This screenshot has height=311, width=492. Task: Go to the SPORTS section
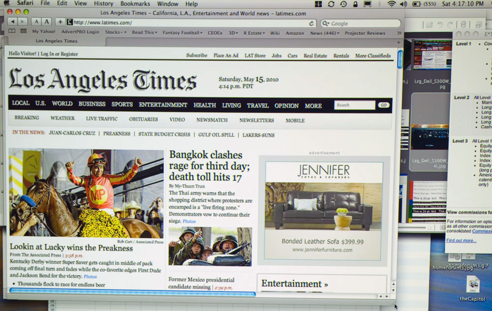point(122,104)
